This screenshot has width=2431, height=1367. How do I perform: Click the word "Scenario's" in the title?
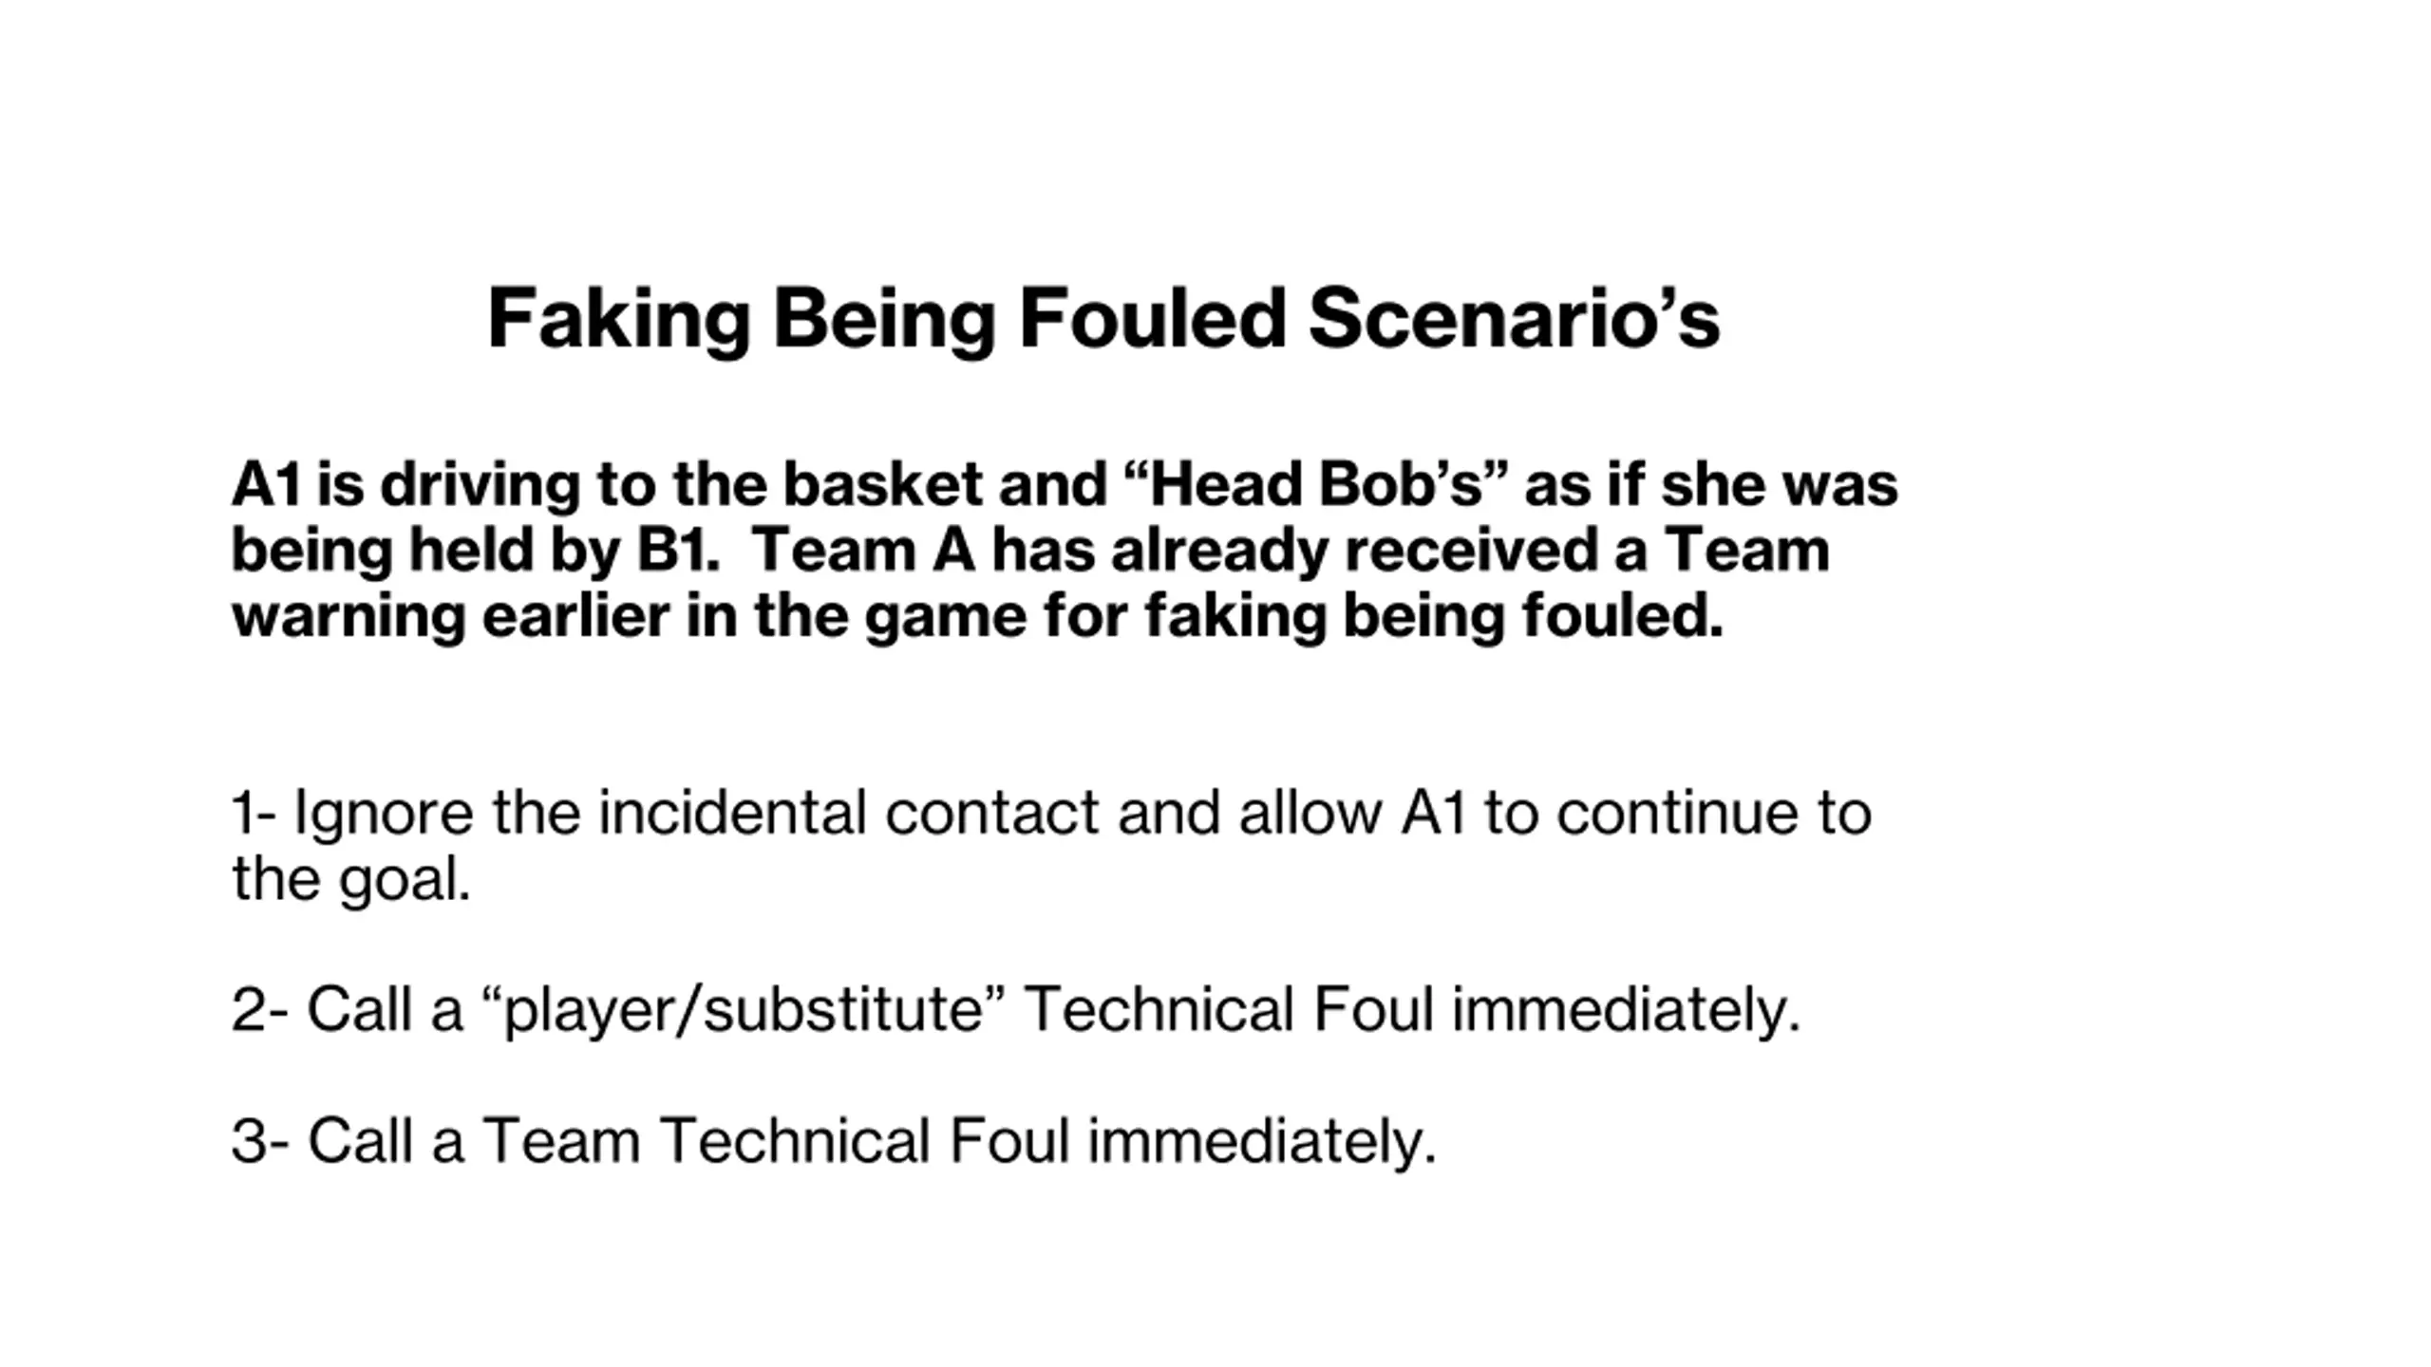[x=1514, y=319]
